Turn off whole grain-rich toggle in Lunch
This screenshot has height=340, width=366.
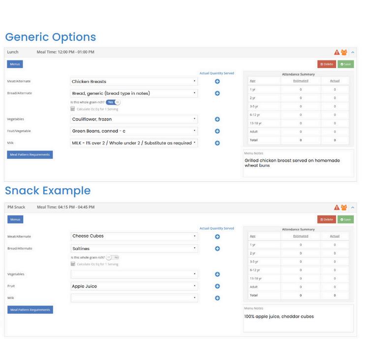pos(114,102)
